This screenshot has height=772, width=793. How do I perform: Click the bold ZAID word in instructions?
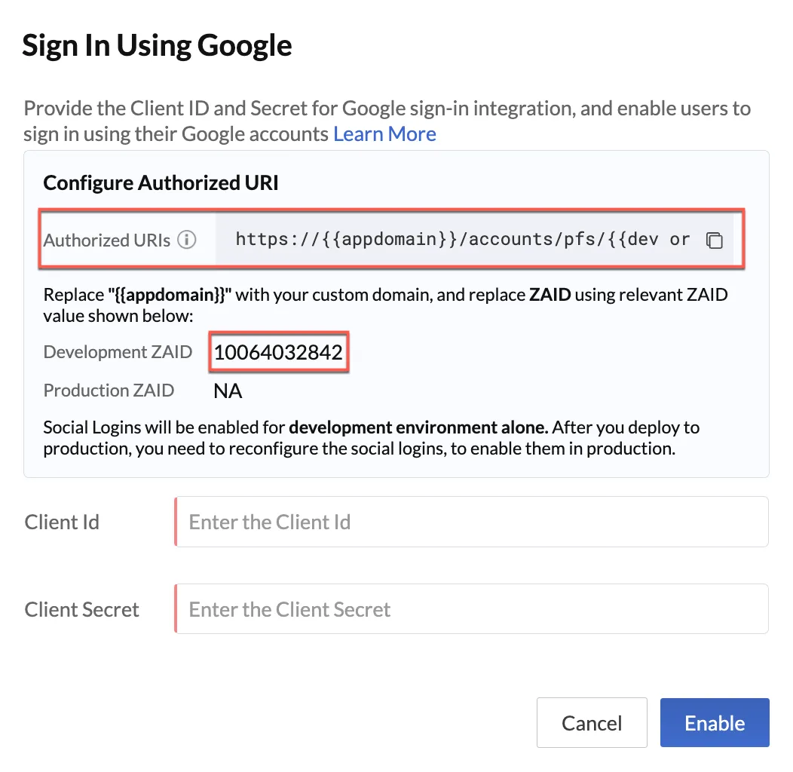pyautogui.click(x=550, y=295)
